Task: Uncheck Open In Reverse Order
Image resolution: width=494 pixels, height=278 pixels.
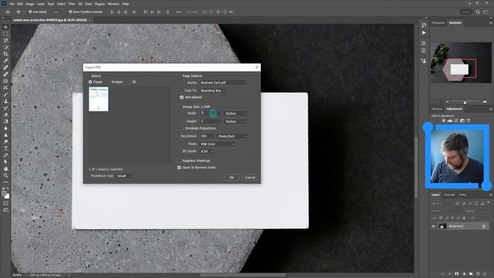Action: coord(179,168)
